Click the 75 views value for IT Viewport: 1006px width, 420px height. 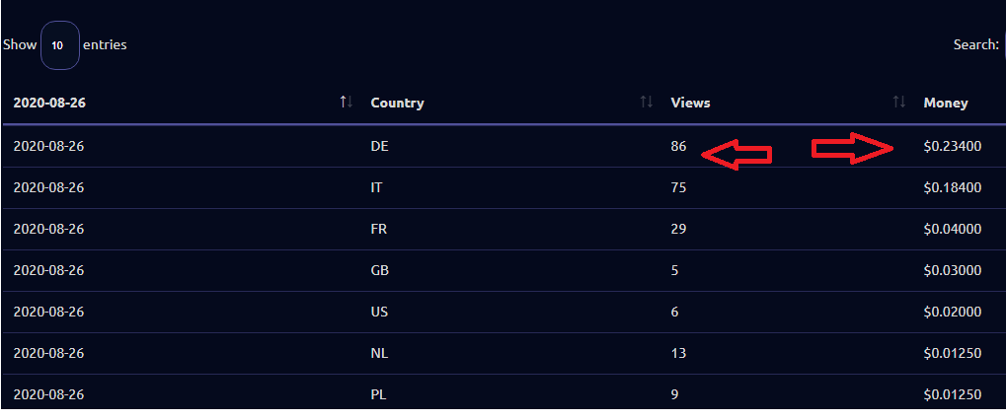[x=678, y=187]
